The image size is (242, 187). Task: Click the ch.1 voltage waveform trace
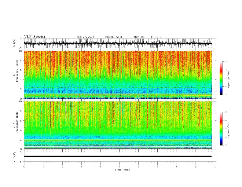point(118,43)
